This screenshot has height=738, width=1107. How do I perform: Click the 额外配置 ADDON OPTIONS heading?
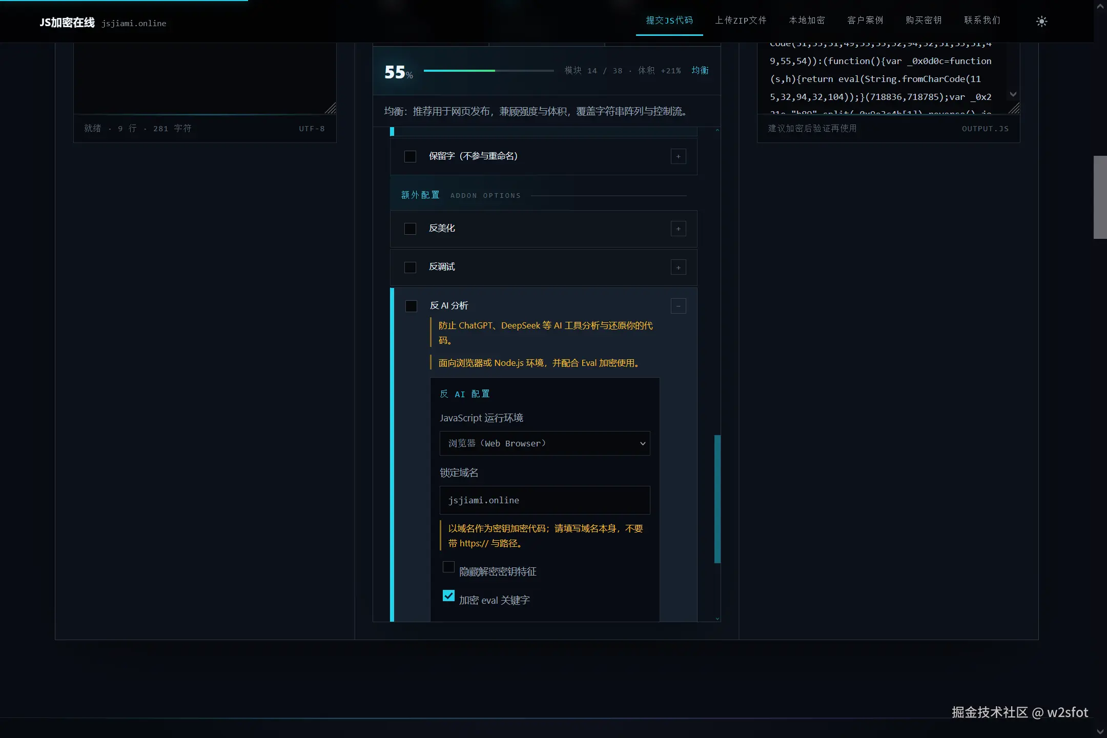(461, 195)
